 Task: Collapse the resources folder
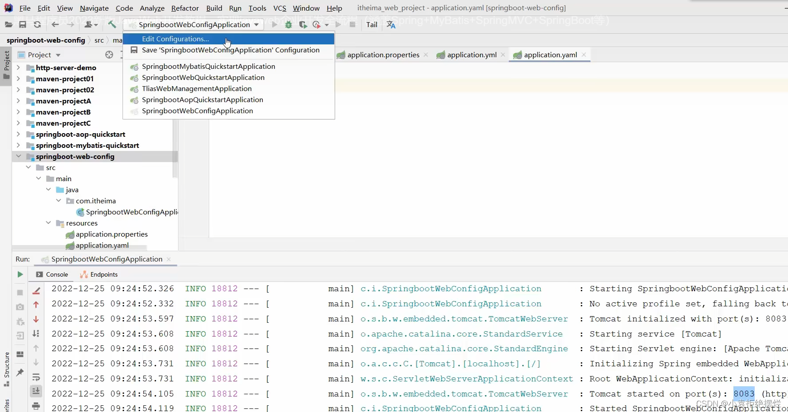click(x=48, y=223)
